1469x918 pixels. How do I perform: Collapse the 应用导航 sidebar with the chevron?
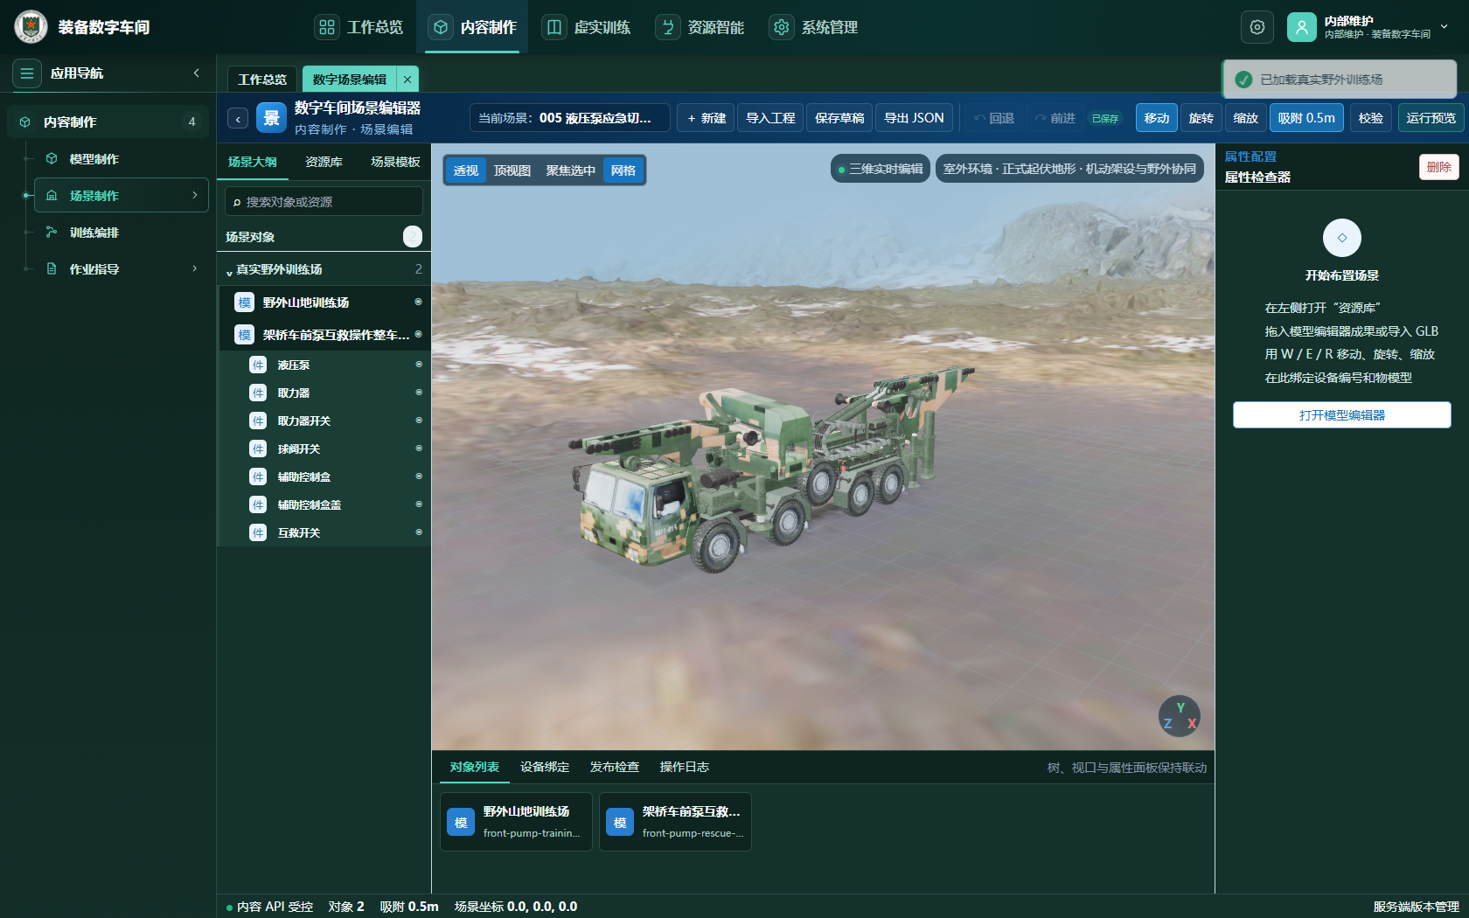[x=197, y=73]
